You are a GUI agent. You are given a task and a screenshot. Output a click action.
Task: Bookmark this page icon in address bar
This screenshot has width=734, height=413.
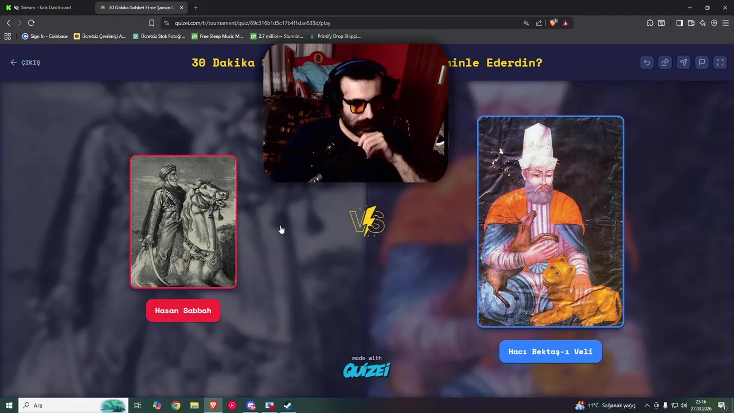point(151,23)
